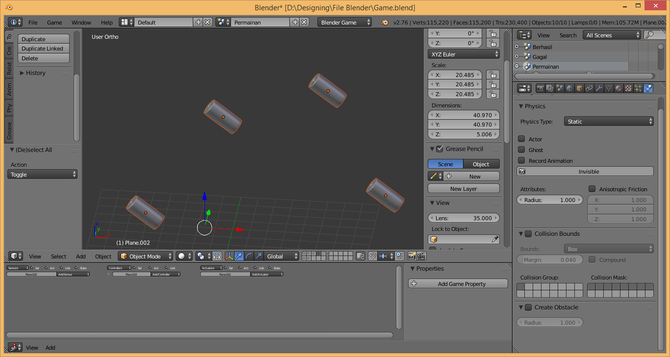
Task: Open the Object Mode selector
Action: (146, 256)
